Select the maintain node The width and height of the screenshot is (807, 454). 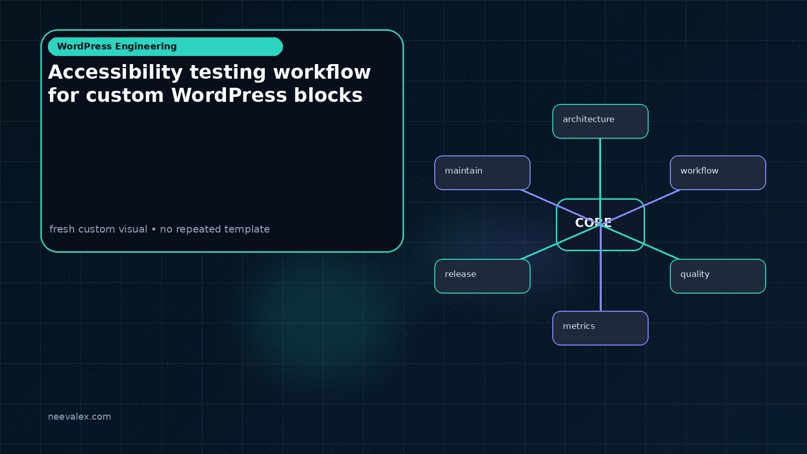tap(482, 173)
